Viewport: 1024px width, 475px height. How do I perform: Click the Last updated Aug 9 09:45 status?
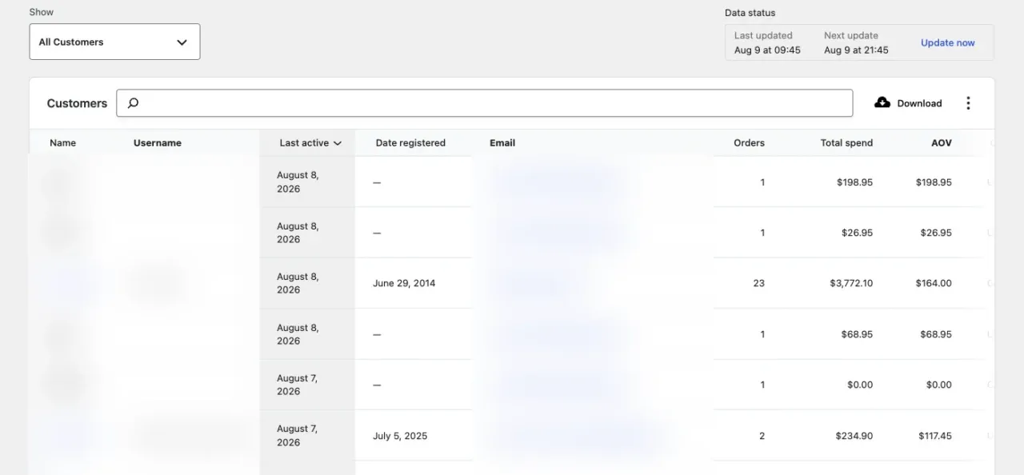click(x=767, y=42)
